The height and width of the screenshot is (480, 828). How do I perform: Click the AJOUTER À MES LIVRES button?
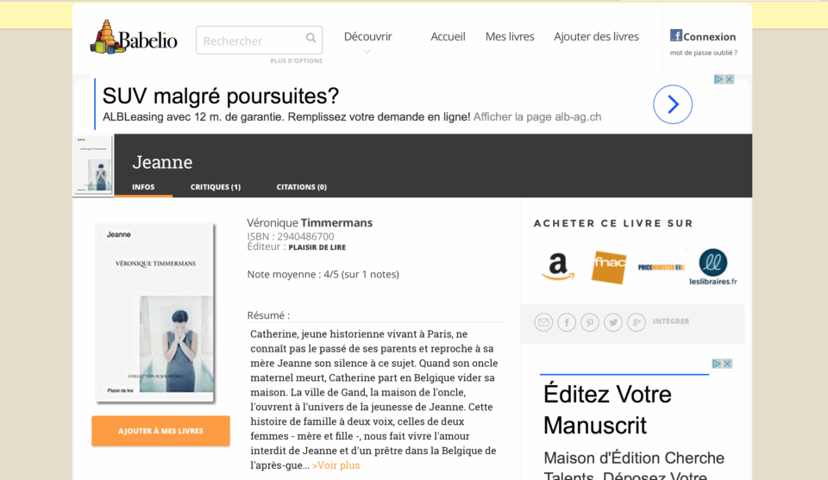pos(160,431)
